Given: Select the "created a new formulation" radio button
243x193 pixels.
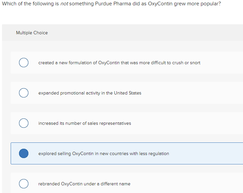Looking at the screenshot, I should (x=23, y=63).
